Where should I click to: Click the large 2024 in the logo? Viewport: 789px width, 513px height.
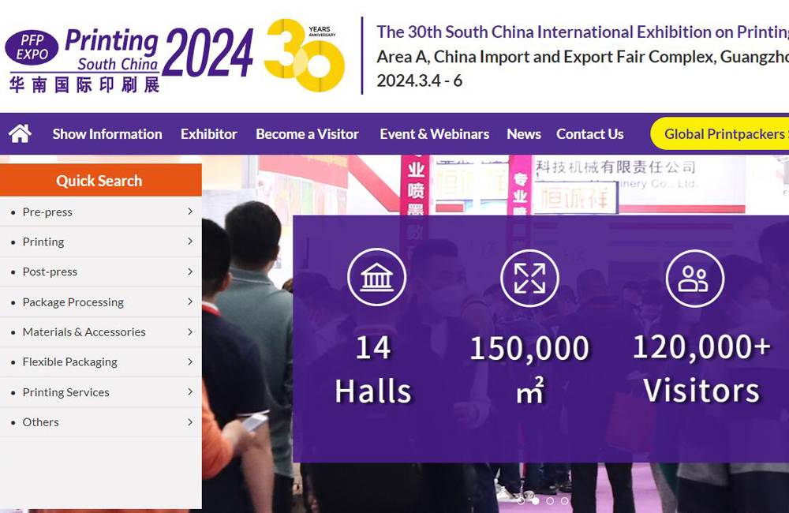[208, 52]
